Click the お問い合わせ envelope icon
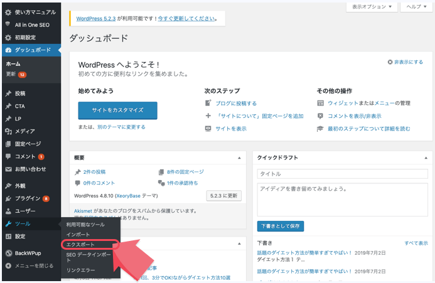The height and width of the screenshot is (283, 435). click(8, 169)
